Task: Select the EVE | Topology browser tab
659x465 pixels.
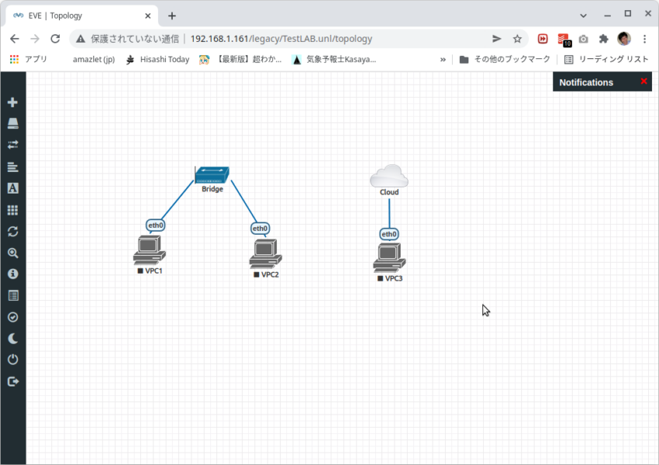Action: (78, 16)
